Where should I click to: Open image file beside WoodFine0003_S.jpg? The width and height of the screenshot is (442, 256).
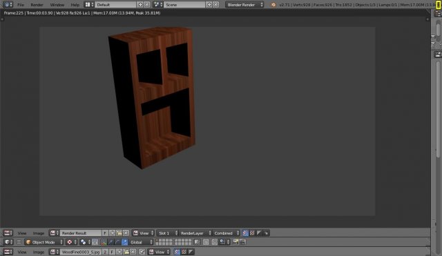(126, 252)
